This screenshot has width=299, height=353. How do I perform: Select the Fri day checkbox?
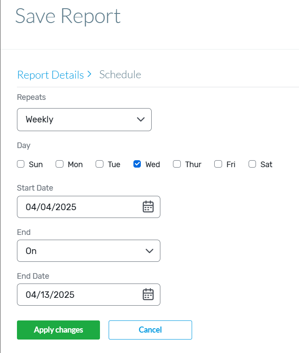pyautogui.click(x=218, y=164)
